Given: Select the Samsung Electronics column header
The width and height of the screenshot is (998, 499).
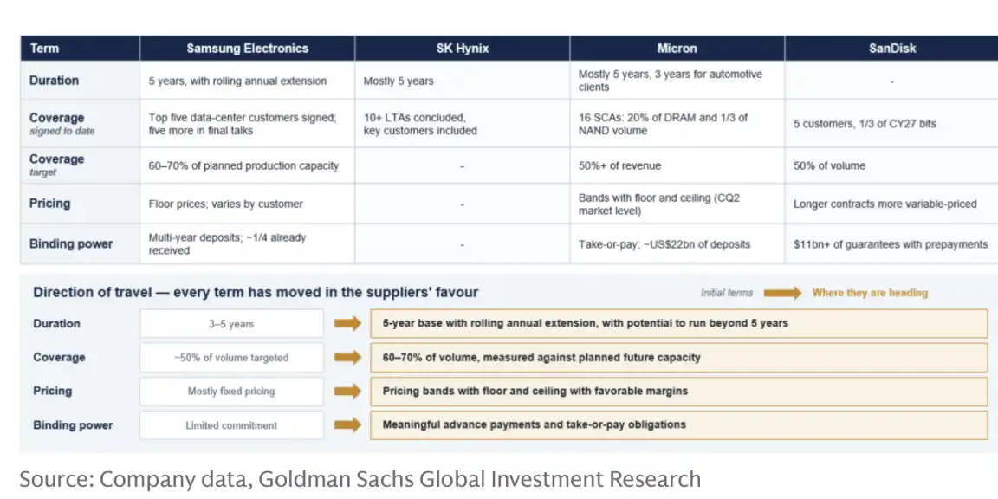Looking at the screenshot, I should 248,49.
